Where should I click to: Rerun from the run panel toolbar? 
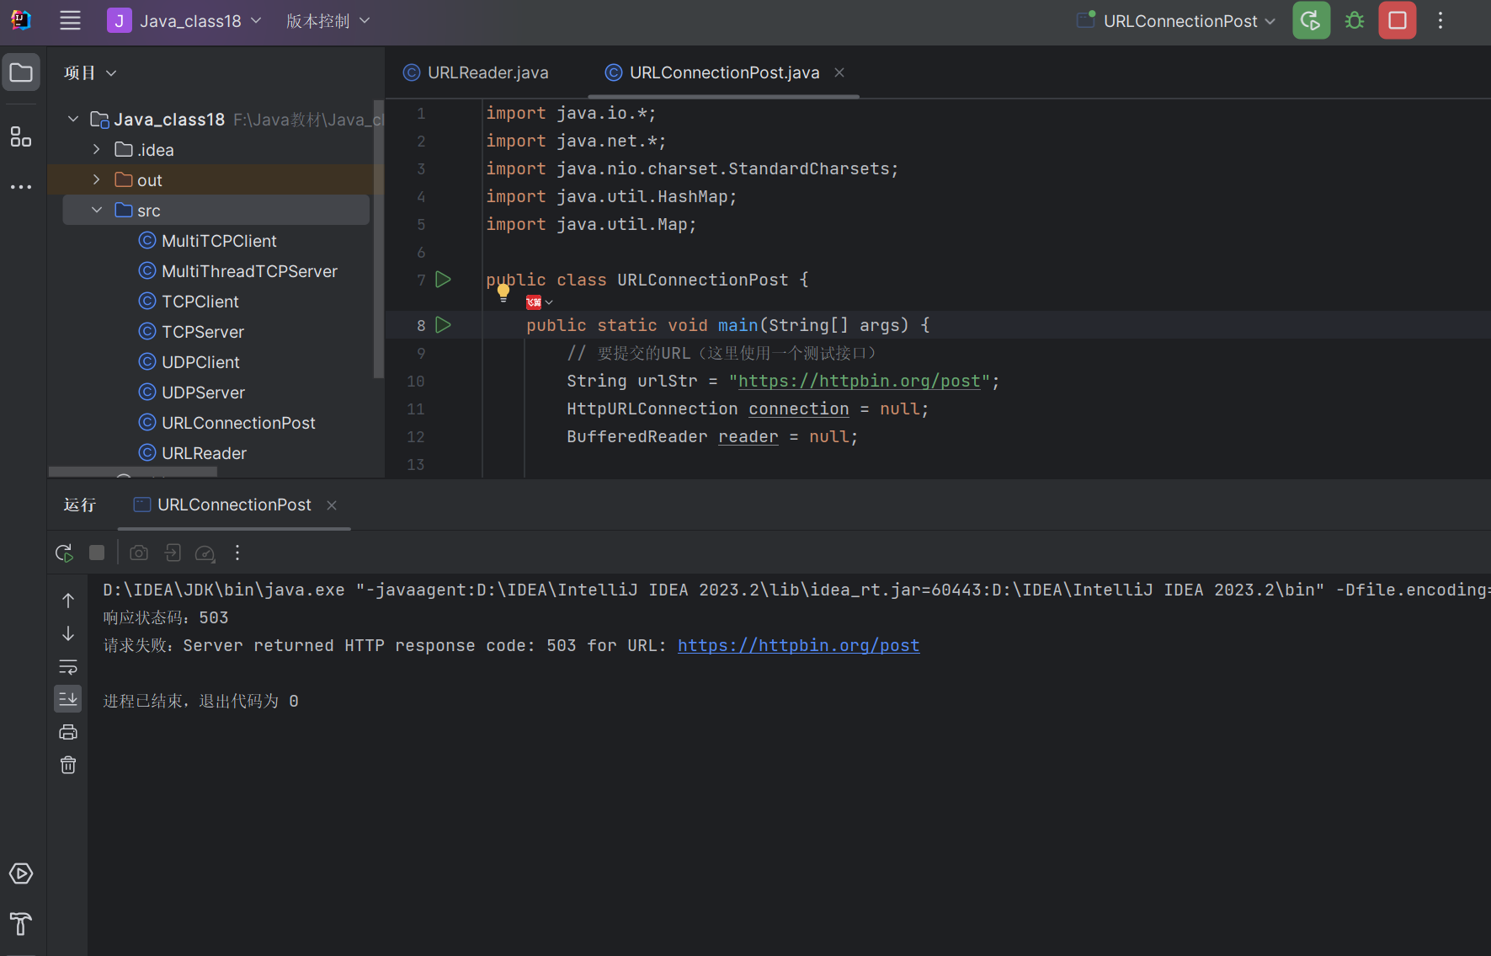point(64,553)
